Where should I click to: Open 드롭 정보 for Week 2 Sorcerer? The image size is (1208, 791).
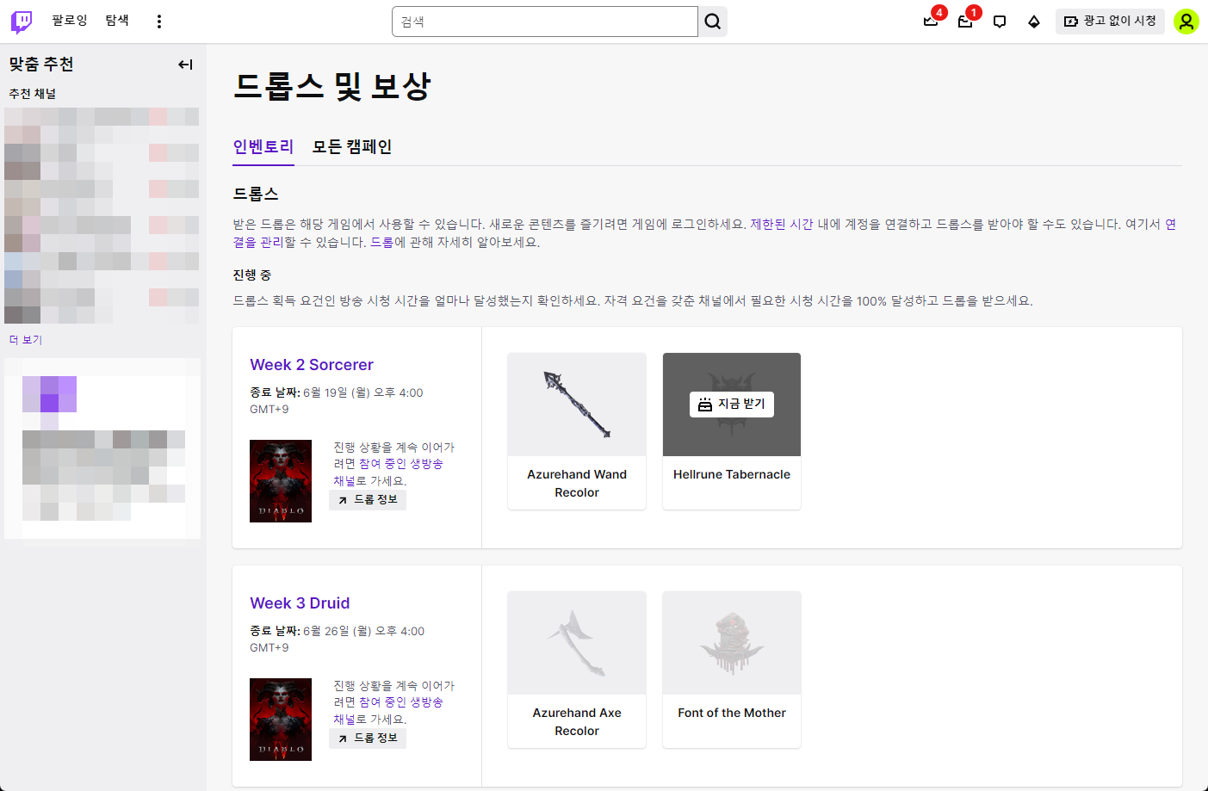coord(368,500)
